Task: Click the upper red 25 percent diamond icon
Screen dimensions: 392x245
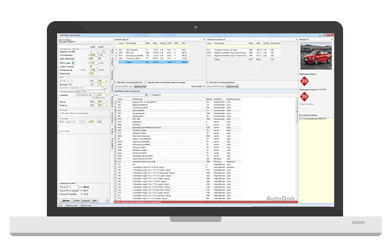Action: (x=304, y=81)
